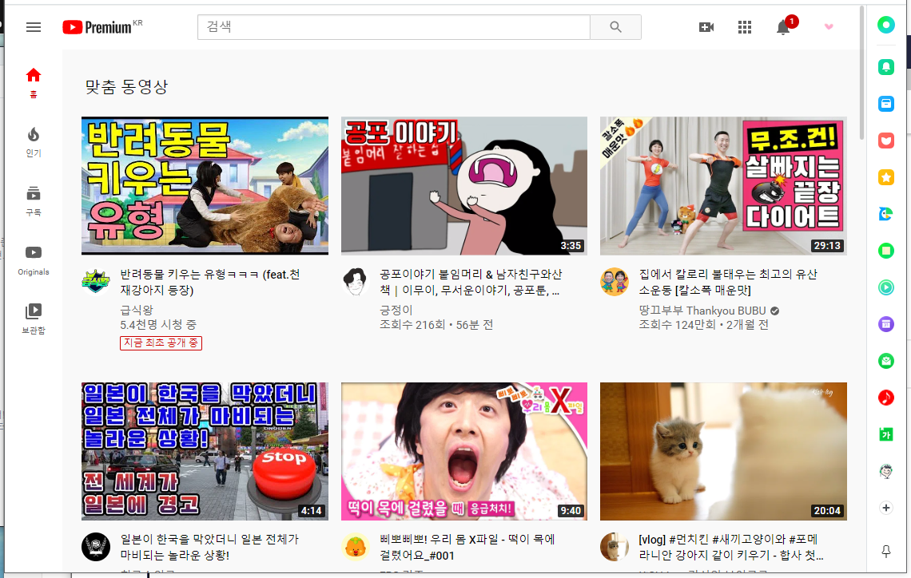Open the 떡이 목에 걸렸을 때 thumbnail
The height and width of the screenshot is (578, 911).
pyautogui.click(x=463, y=451)
